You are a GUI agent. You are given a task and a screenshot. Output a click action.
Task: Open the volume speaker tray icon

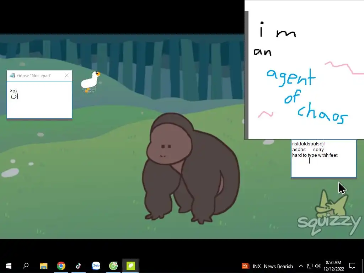[x=318, y=266]
